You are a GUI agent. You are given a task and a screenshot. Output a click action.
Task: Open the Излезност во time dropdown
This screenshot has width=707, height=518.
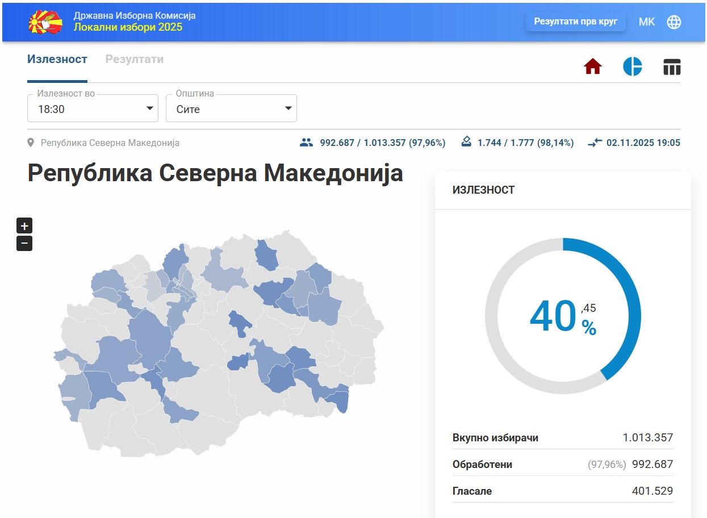pos(93,108)
